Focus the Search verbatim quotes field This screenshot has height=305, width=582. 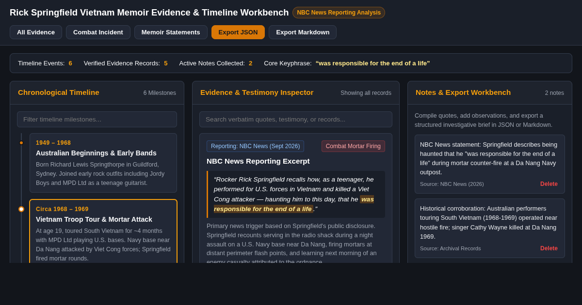[296, 120]
